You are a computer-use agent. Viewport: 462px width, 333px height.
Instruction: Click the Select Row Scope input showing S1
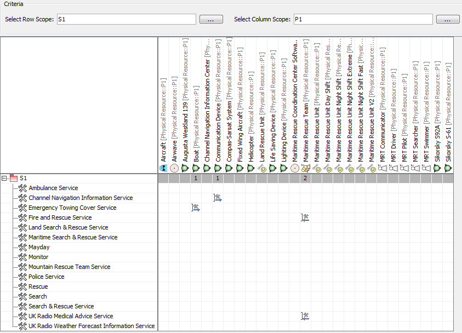pyautogui.click(x=126, y=19)
